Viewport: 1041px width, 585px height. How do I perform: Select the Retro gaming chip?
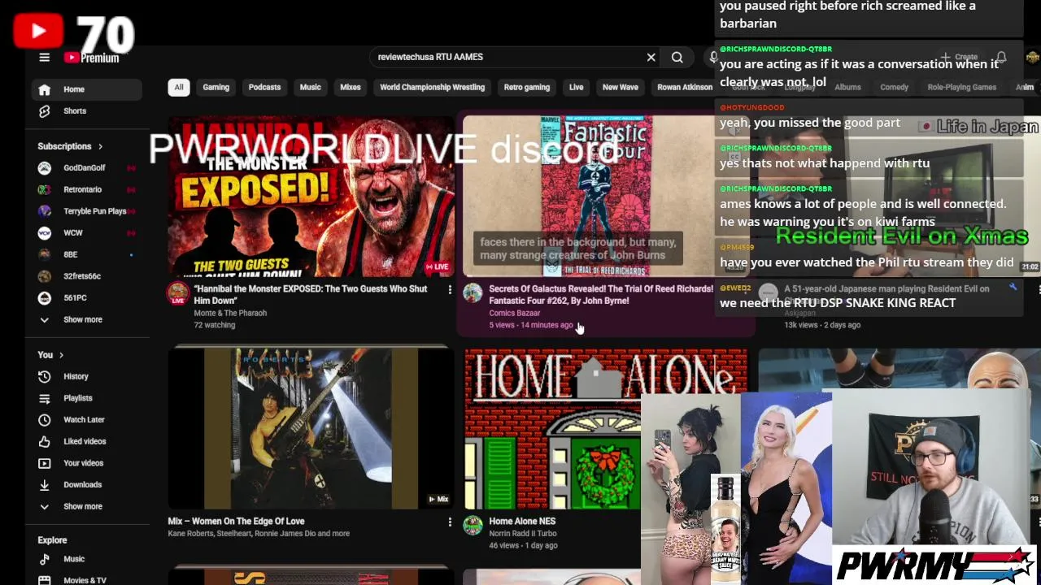click(527, 87)
